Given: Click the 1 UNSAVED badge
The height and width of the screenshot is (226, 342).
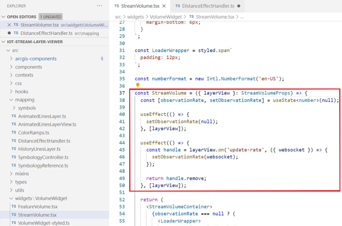Looking at the screenshot, I should click(x=50, y=17).
